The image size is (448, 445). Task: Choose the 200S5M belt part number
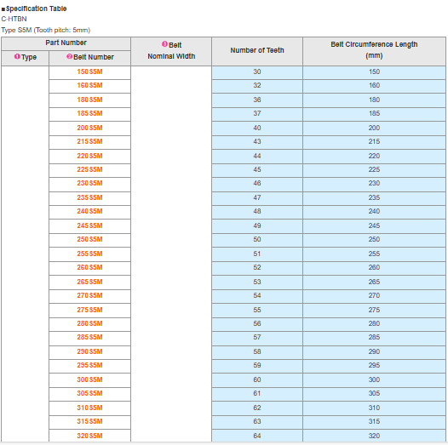[89, 128]
